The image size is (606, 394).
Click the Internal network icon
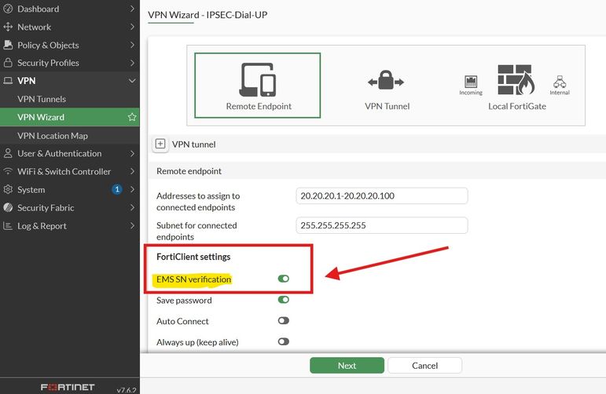tap(560, 82)
